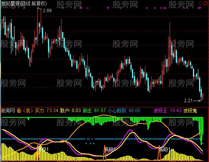Select the 小心断裂: 40.00 indicator value

pos(124,111)
